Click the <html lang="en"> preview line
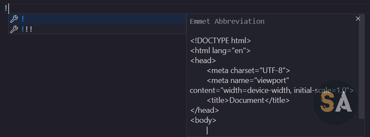The height and width of the screenshot is (137, 370). [220, 50]
